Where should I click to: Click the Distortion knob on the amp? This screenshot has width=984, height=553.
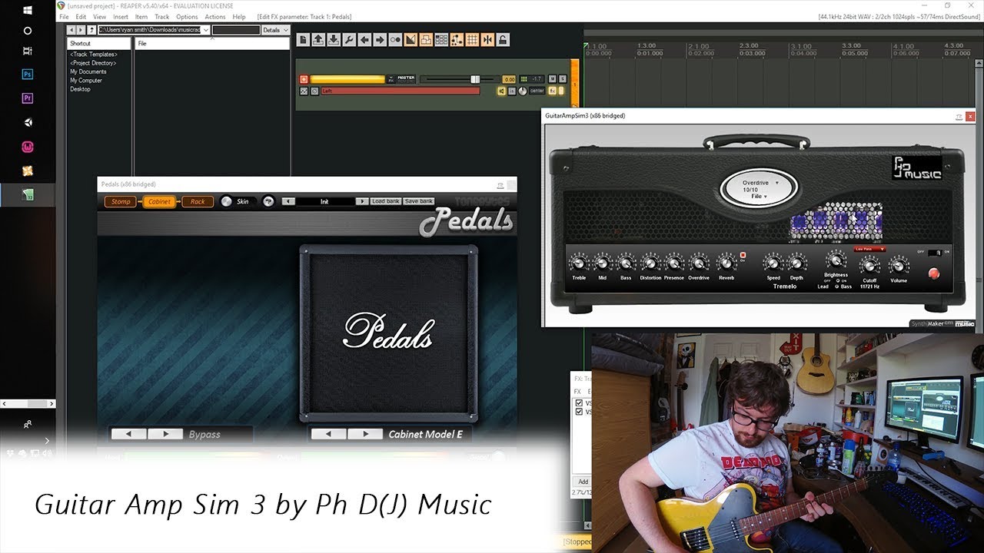(x=650, y=263)
